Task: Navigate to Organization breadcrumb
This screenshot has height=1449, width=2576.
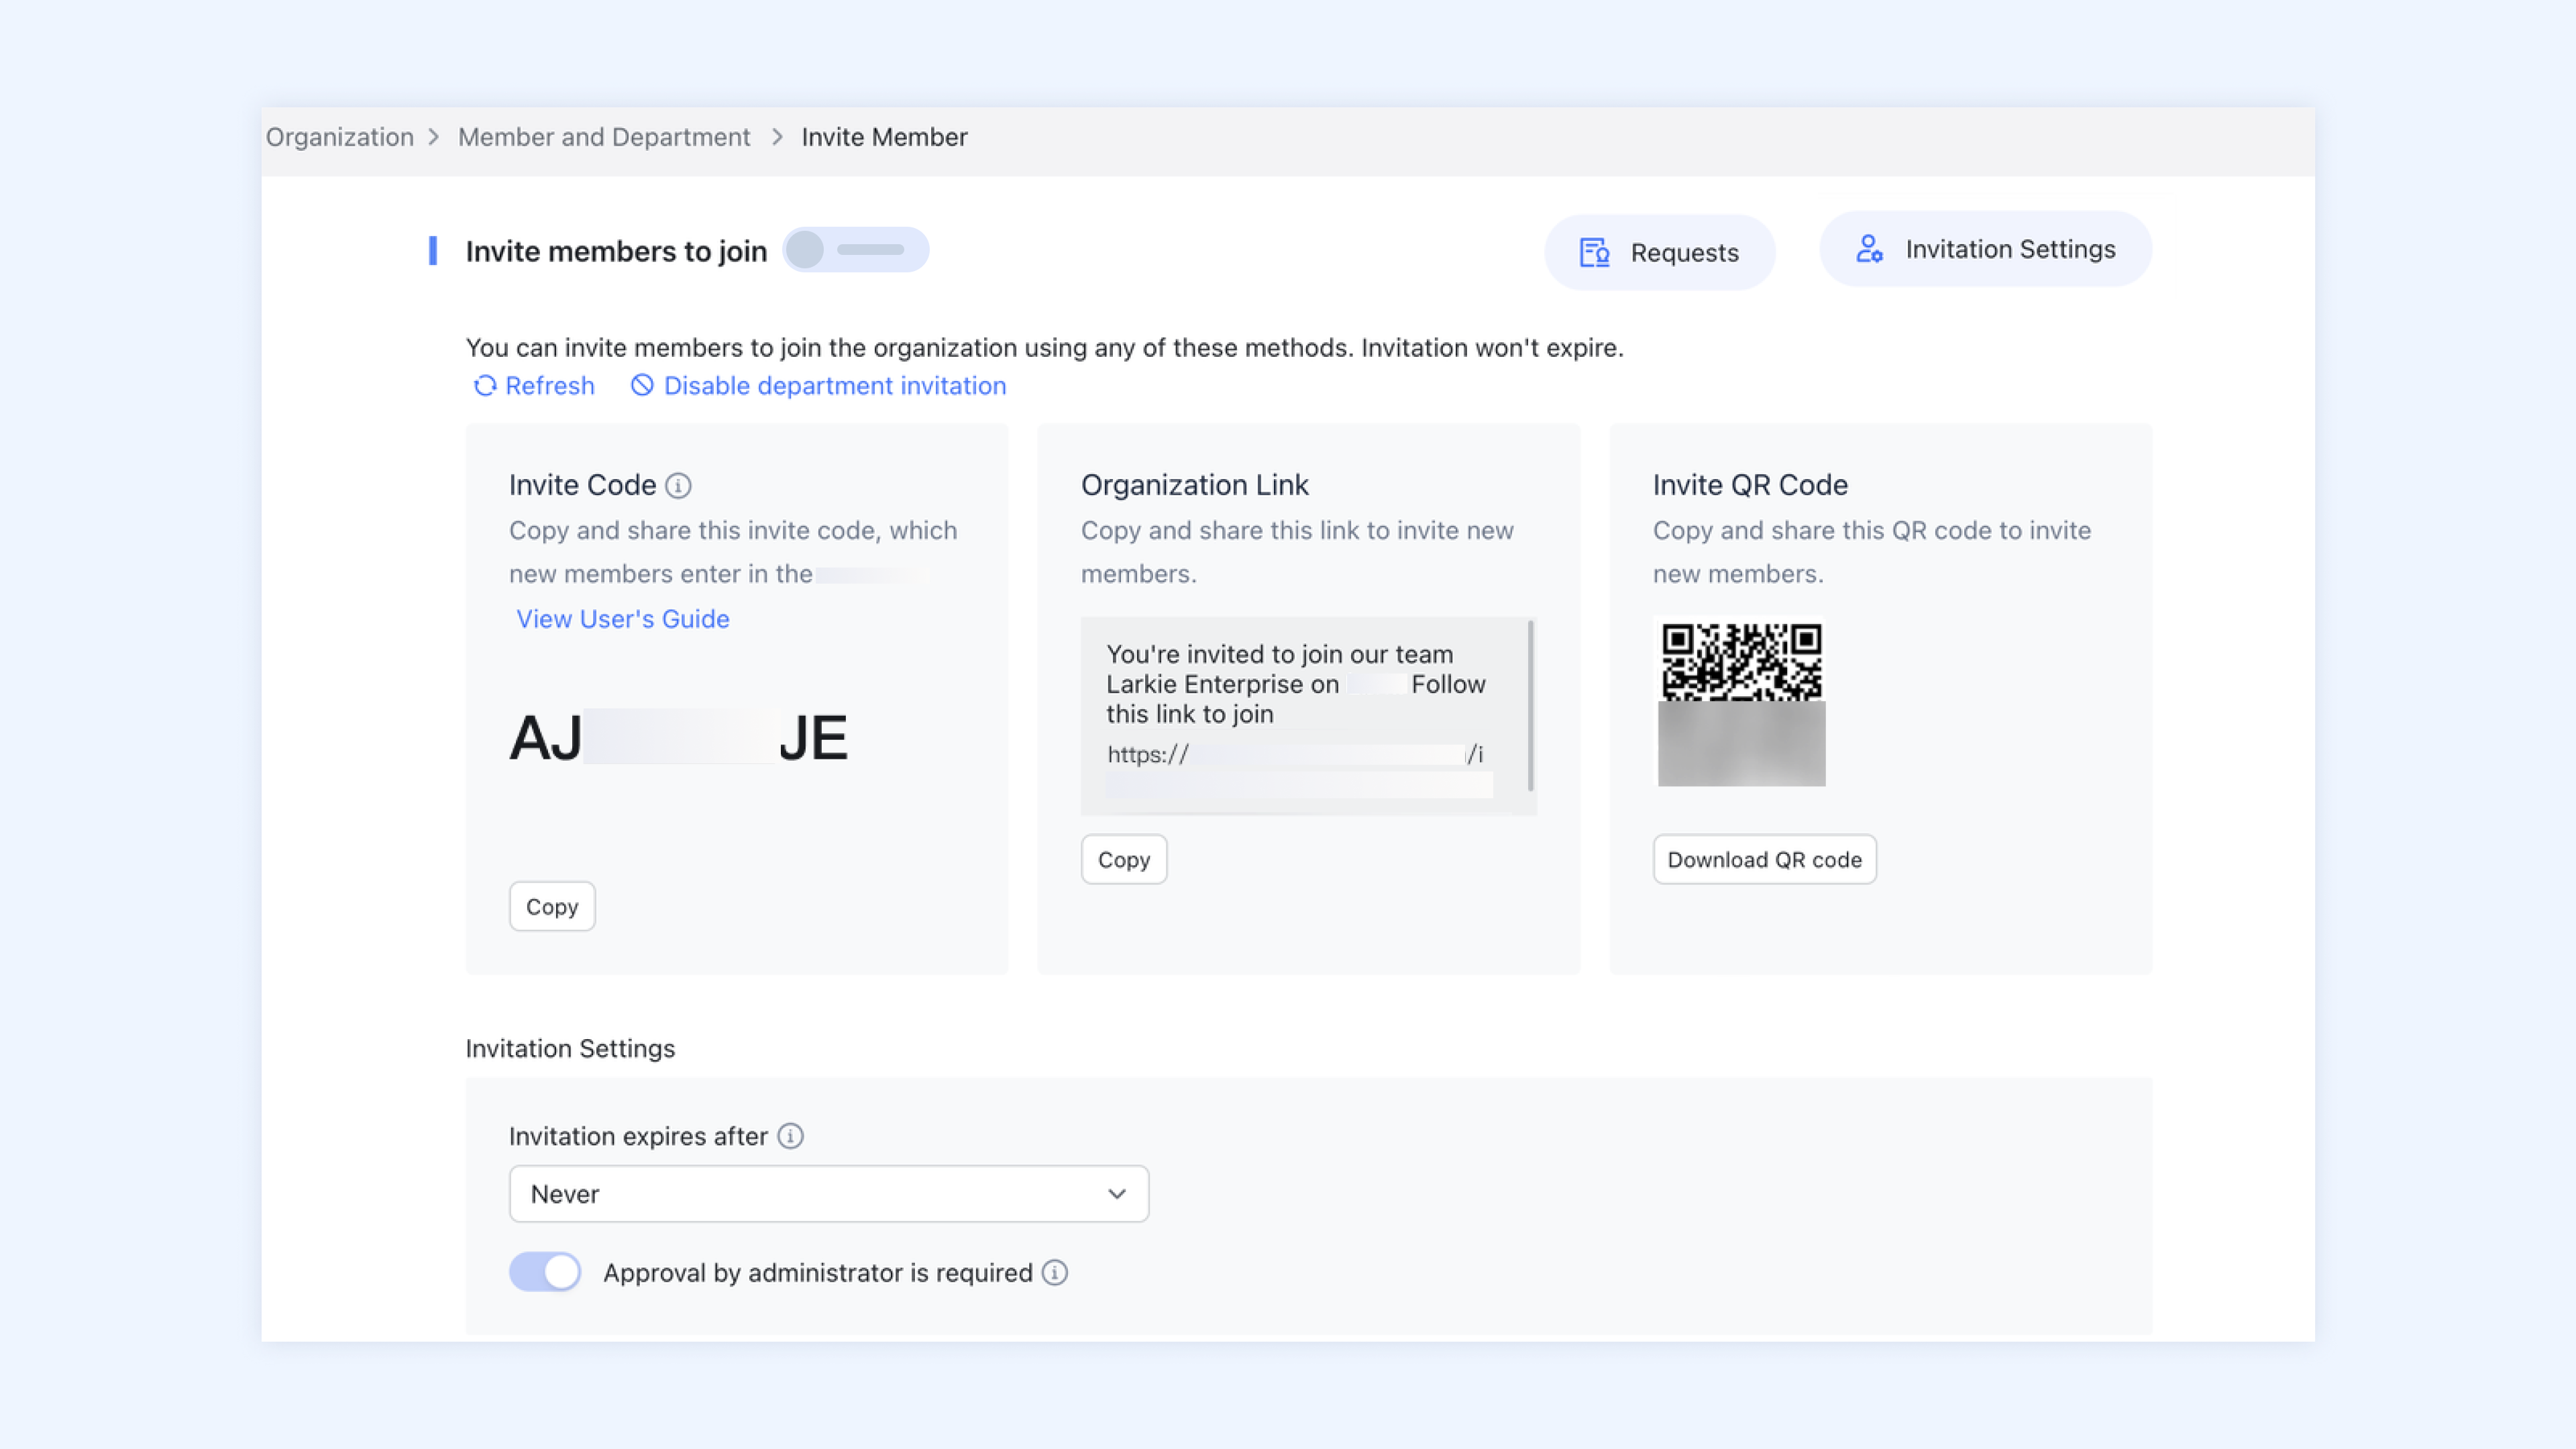Action: (339, 137)
